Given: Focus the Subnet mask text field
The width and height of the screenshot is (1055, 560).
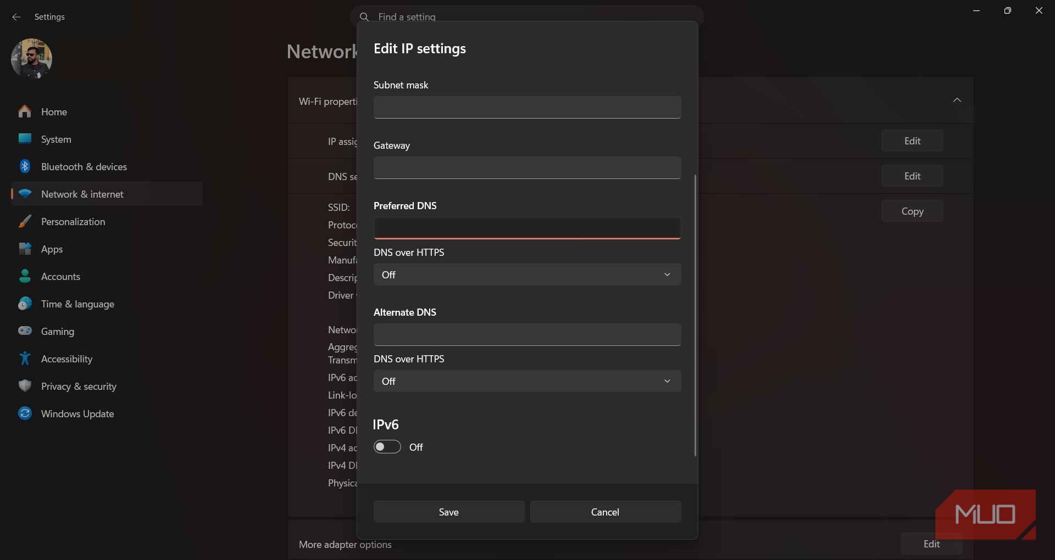Looking at the screenshot, I should click(527, 107).
